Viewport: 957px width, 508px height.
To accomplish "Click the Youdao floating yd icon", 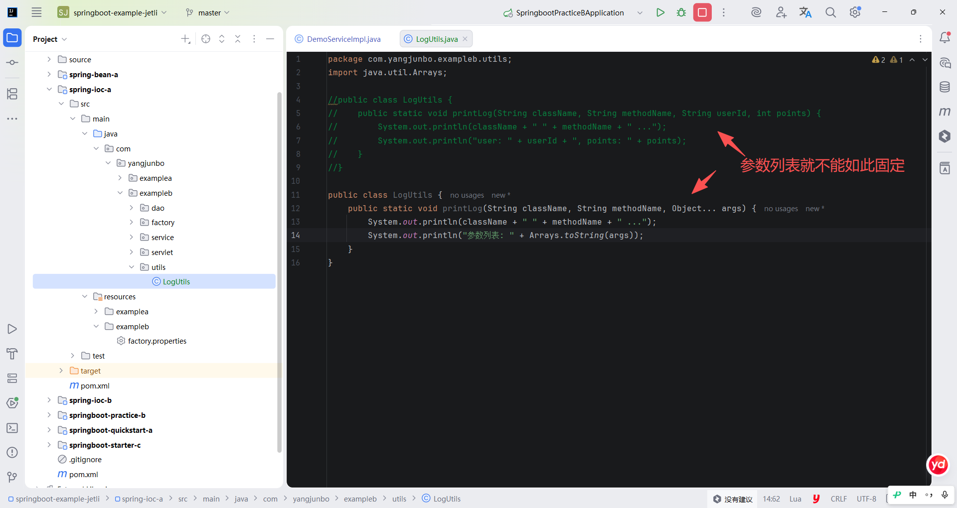I will tap(938, 465).
